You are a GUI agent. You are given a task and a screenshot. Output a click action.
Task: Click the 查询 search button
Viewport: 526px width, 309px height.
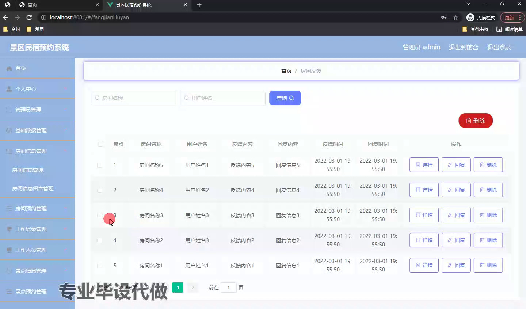tap(285, 98)
